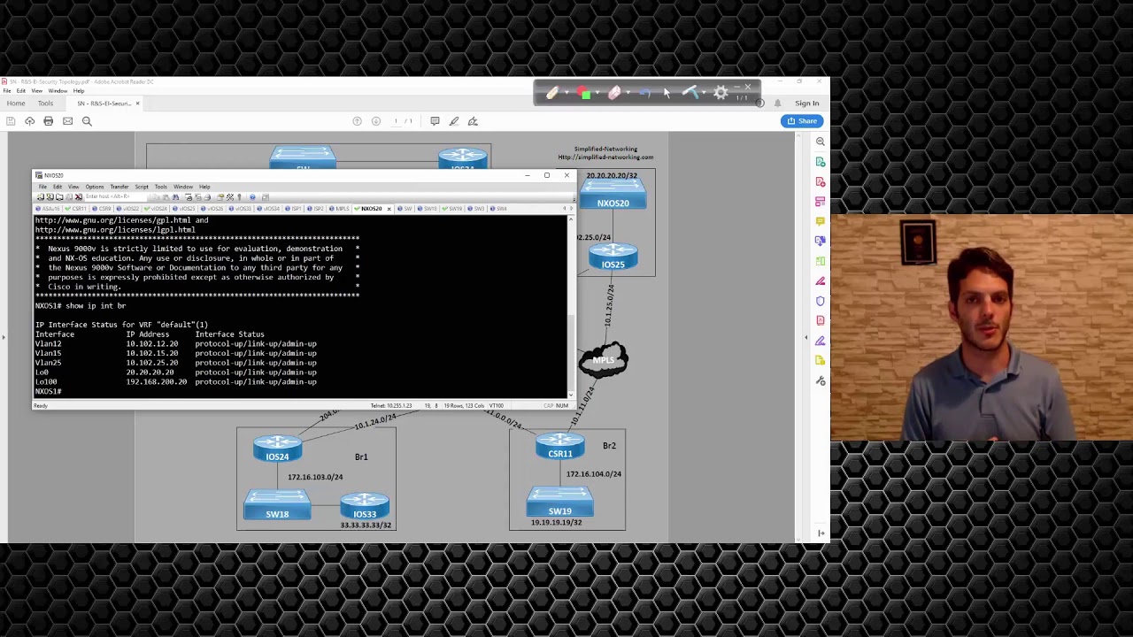Click the Acrobat email envelope icon
This screenshot has height=637, width=1133.
(67, 121)
